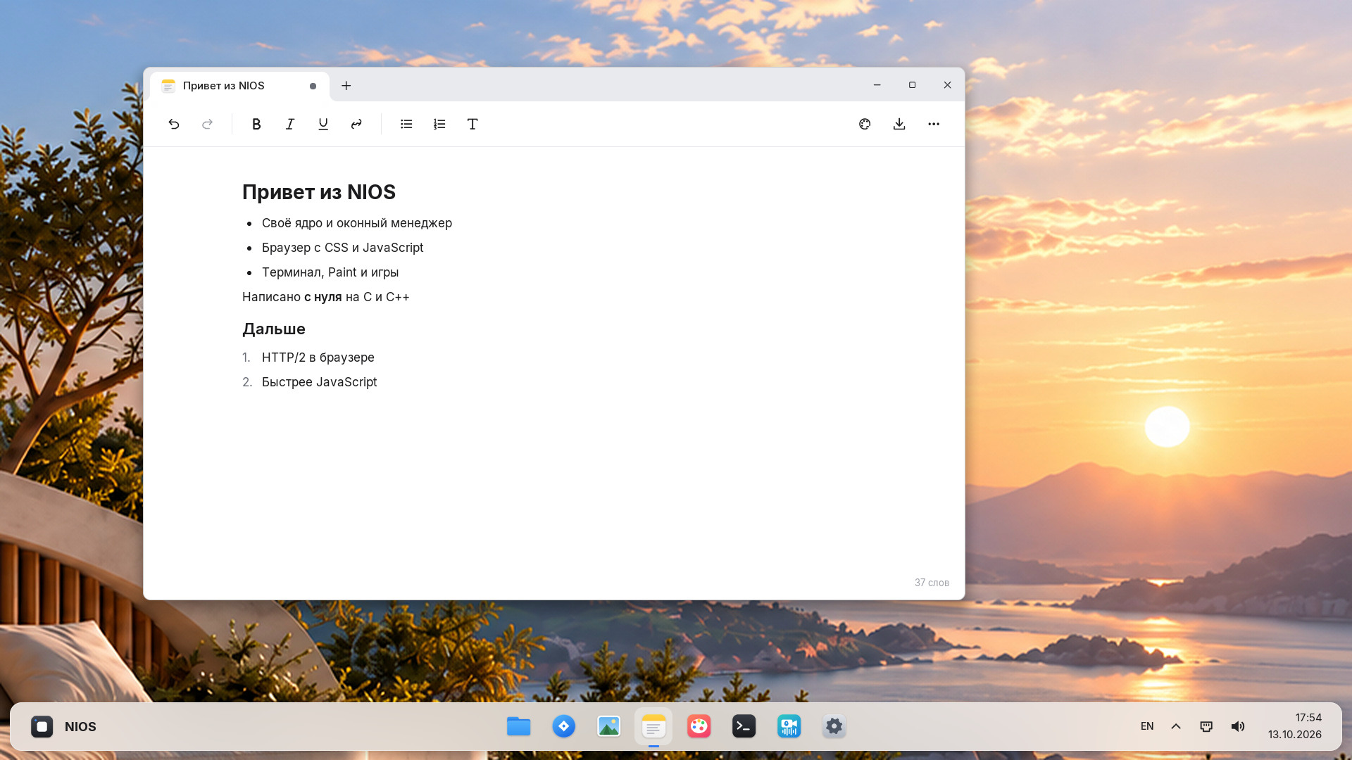This screenshot has width=1352, height=760.
Task: Click the line 'Браузер с CSS и JavaScript'
Action: click(343, 248)
